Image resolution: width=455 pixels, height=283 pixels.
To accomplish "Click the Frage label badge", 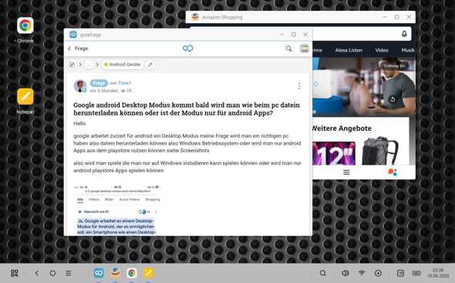I will 99,83.
